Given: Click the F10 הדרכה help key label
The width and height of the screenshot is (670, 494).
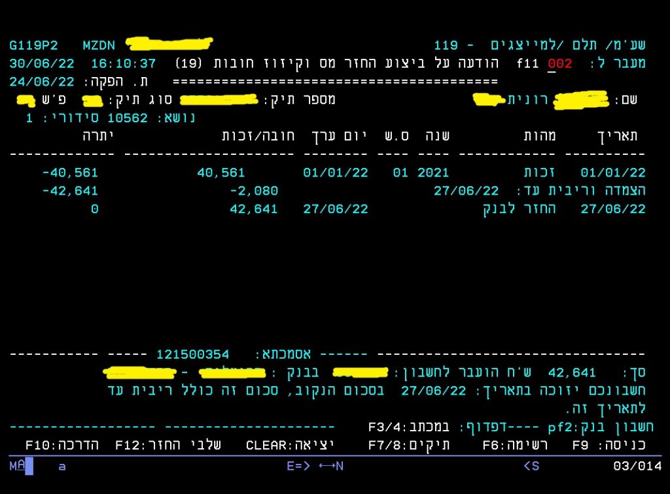Looking at the screenshot, I should (62, 445).
